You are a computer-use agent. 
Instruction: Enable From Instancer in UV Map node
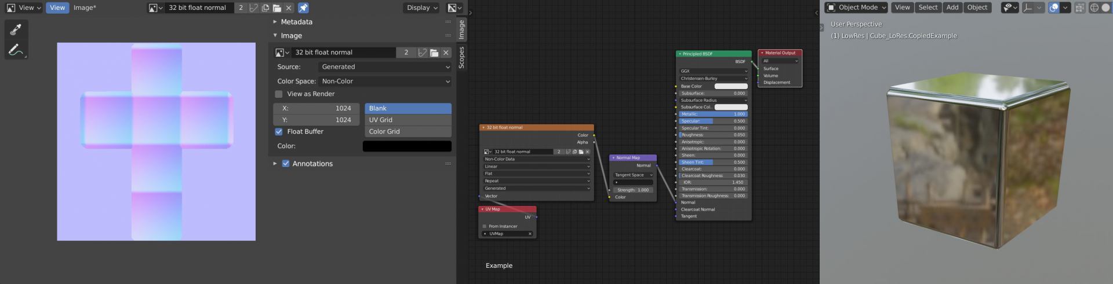click(x=485, y=226)
